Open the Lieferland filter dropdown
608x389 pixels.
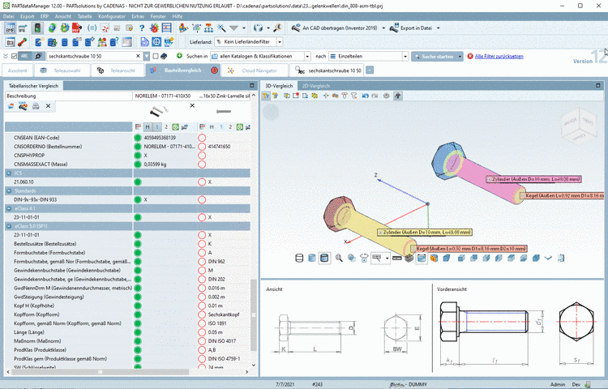pos(280,42)
